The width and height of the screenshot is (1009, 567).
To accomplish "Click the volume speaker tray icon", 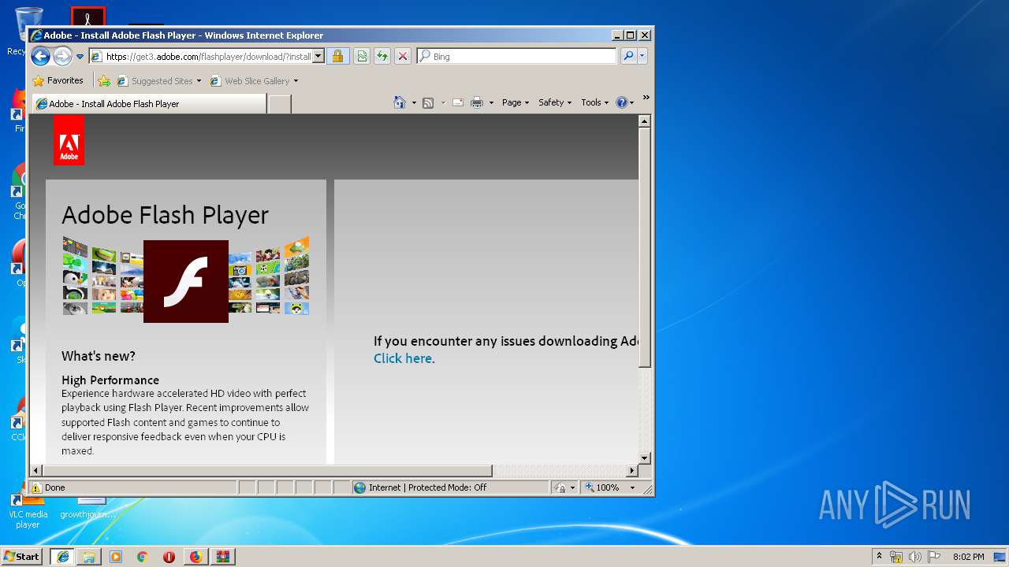I will point(915,557).
